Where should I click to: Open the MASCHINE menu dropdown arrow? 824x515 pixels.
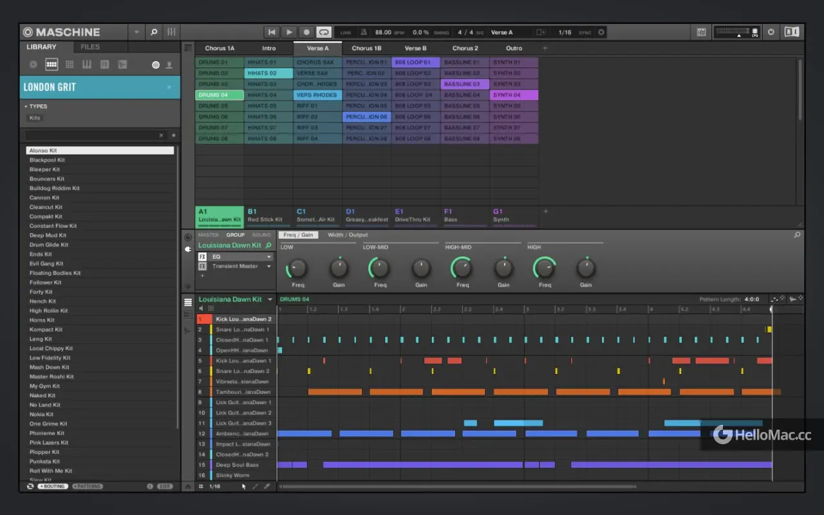click(x=136, y=32)
